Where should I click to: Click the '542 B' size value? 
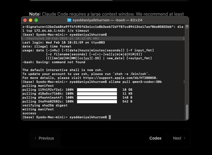point(127,101)
